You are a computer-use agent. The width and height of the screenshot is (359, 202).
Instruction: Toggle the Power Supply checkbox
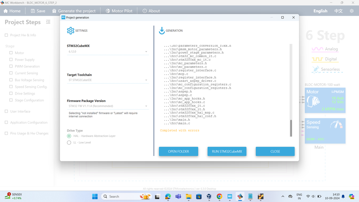click(x=11, y=60)
